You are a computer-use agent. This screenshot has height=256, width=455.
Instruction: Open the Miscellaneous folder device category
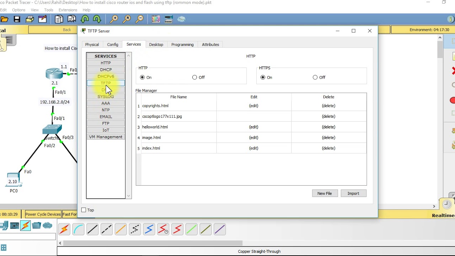(36, 225)
